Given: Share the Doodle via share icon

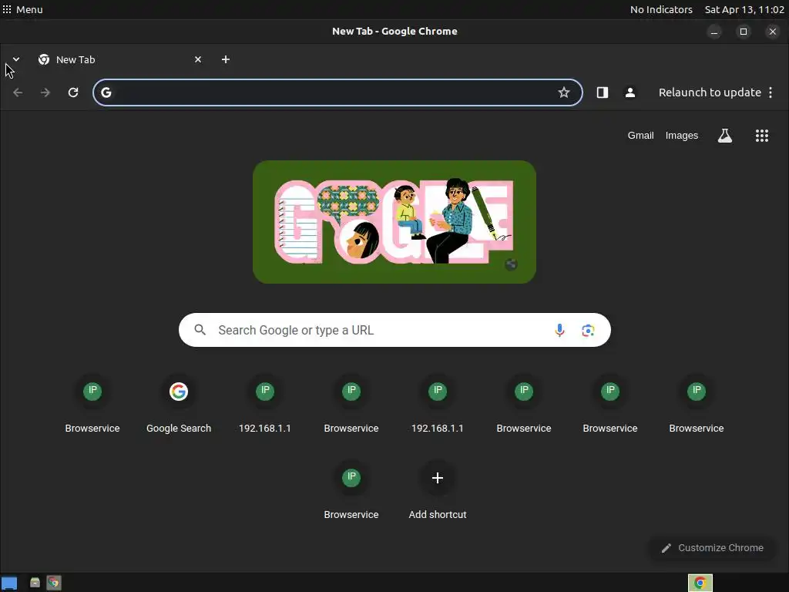Looking at the screenshot, I should click(511, 264).
